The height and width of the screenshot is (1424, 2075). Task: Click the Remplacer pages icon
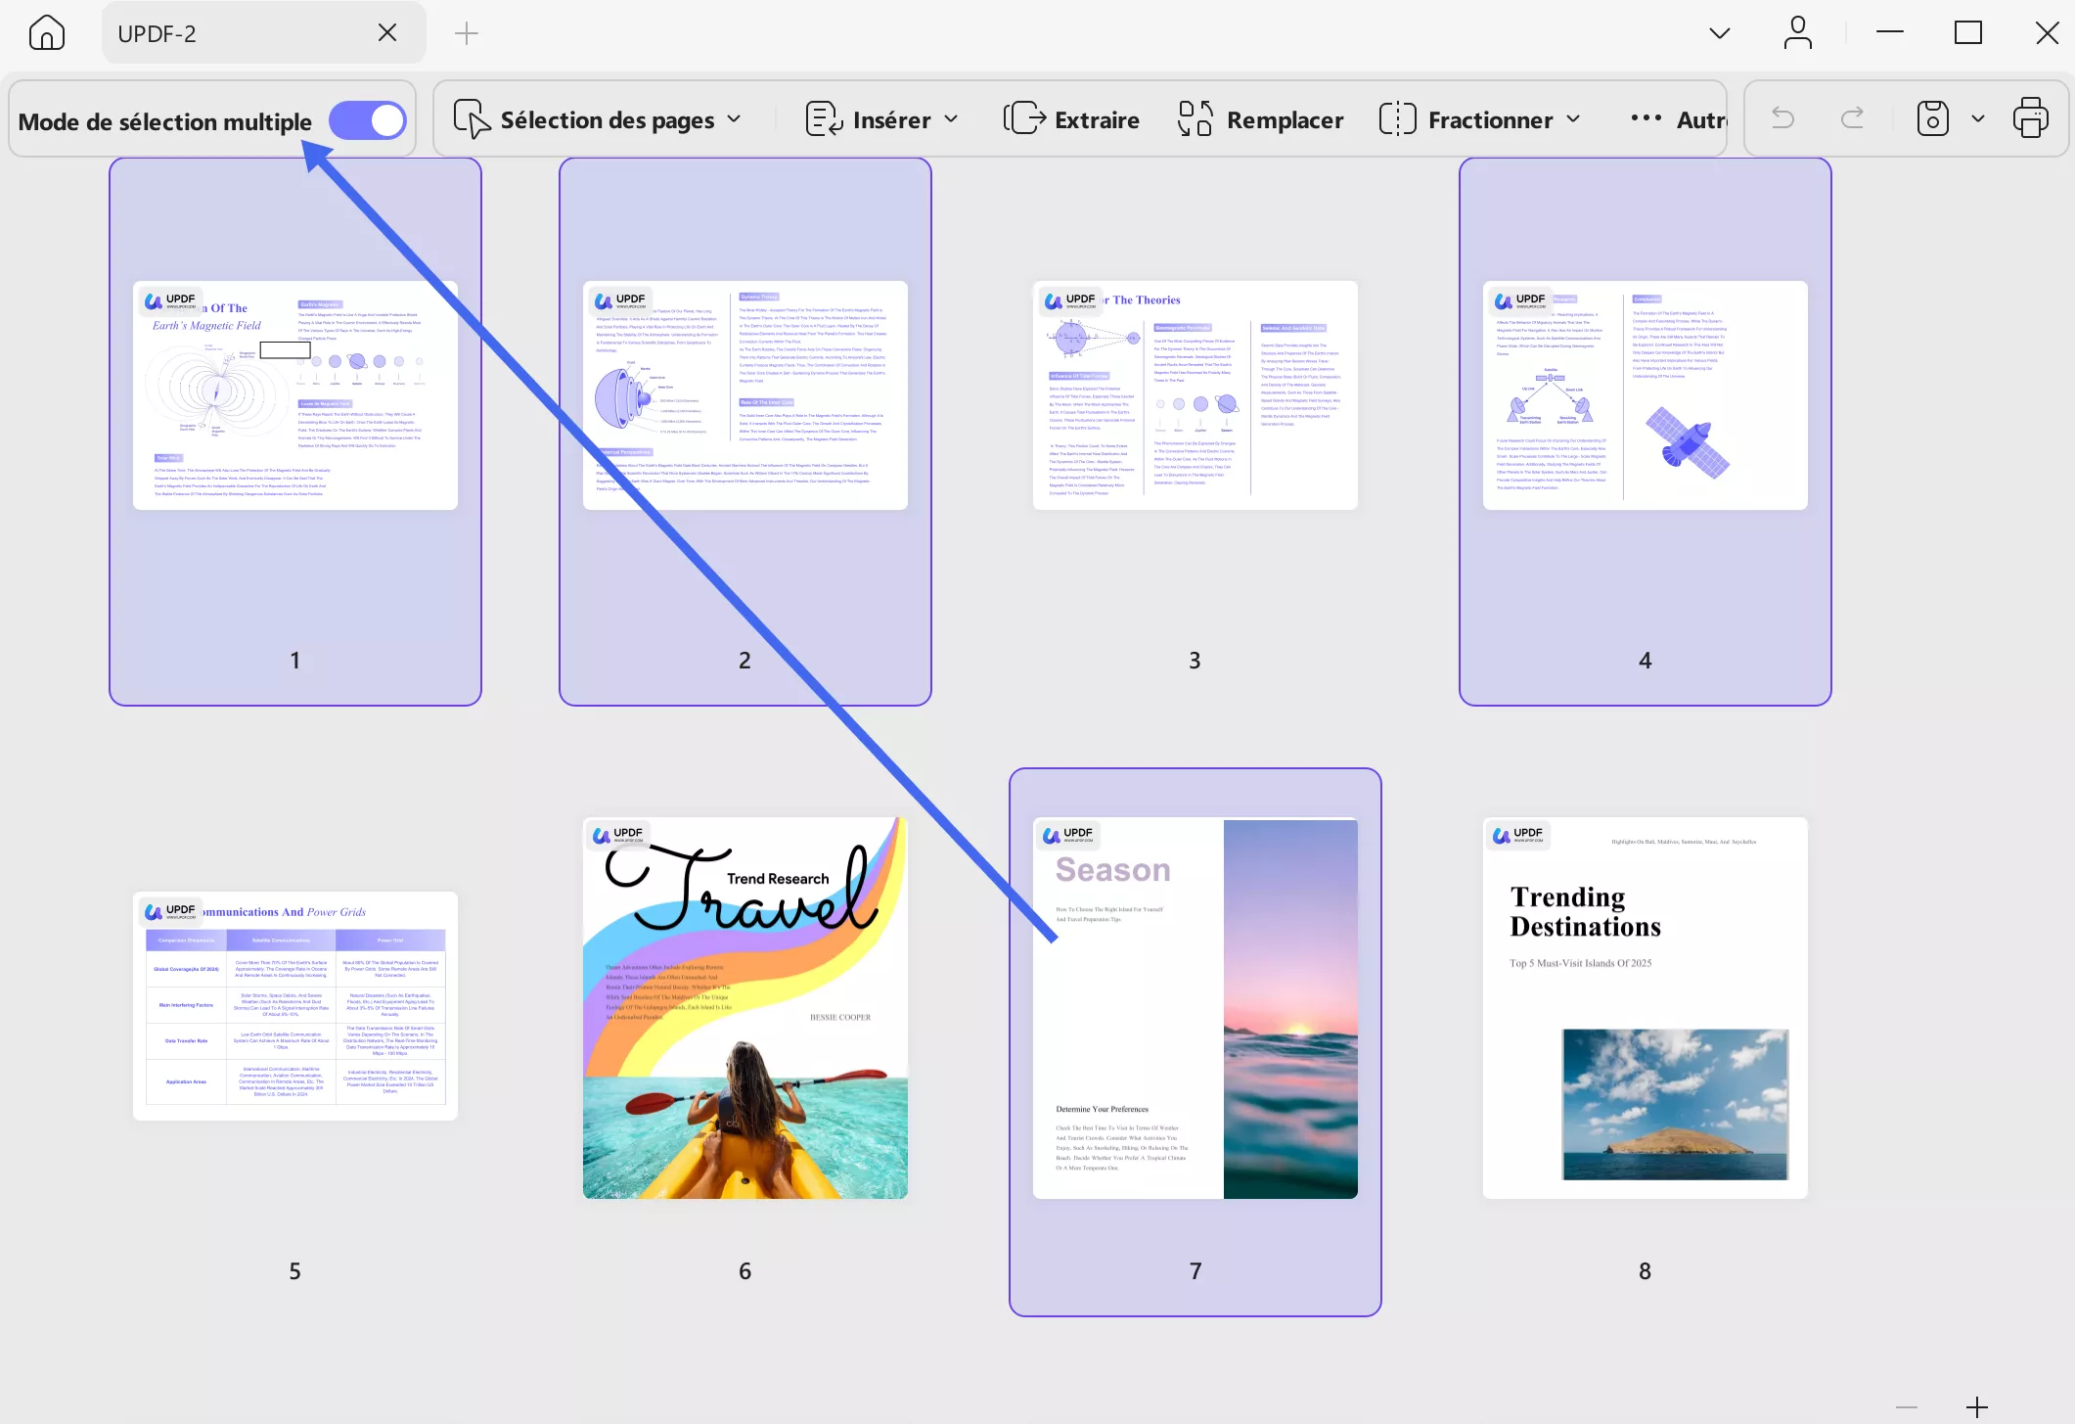1195,119
